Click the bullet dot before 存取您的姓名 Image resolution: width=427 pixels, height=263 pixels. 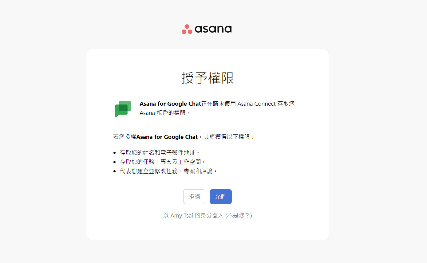(x=115, y=153)
